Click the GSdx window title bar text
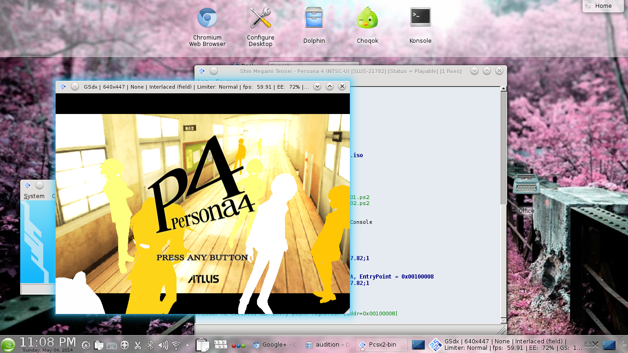Viewport: 628px width, 353px height. click(x=196, y=86)
